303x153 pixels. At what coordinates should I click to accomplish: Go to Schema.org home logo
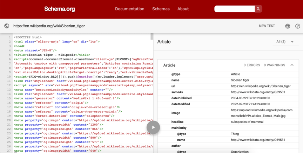(x=60, y=9)
